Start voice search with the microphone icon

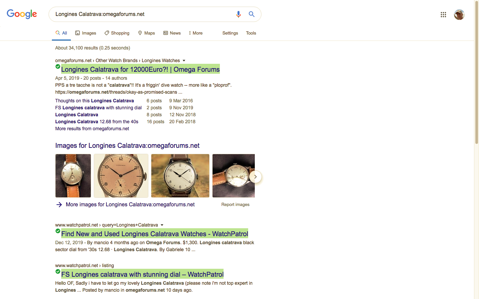pos(239,14)
